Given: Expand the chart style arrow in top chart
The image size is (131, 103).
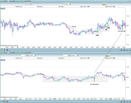Looking at the screenshot, I should click(106, 4).
